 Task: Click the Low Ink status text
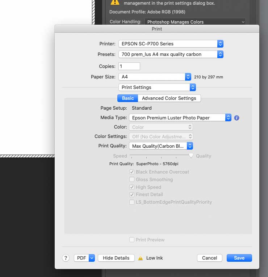(155, 258)
